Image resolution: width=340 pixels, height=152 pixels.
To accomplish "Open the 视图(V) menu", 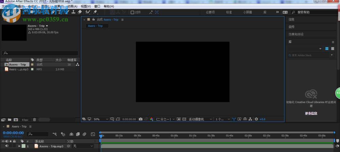I will (x=86, y=6).
